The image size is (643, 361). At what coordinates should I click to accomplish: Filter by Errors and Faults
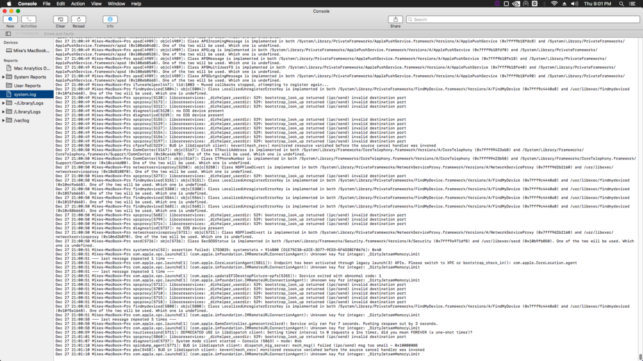coord(58,33)
